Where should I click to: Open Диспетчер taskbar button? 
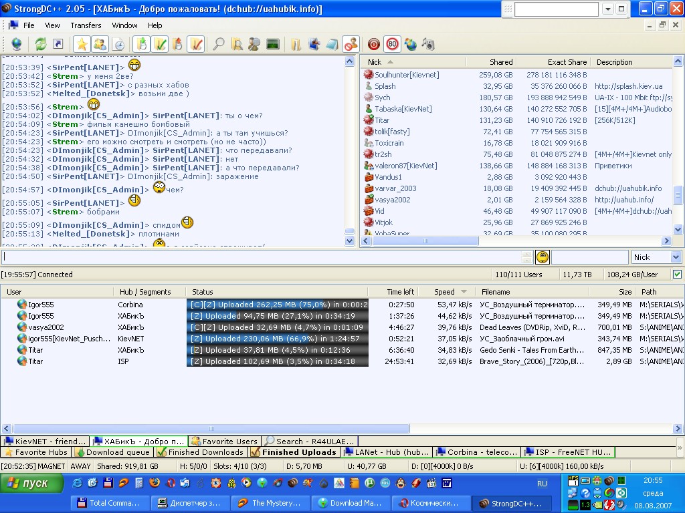[x=189, y=503]
